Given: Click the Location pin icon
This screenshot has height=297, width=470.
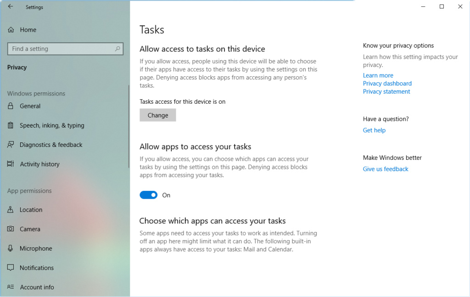Looking at the screenshot, I should 11,209.
